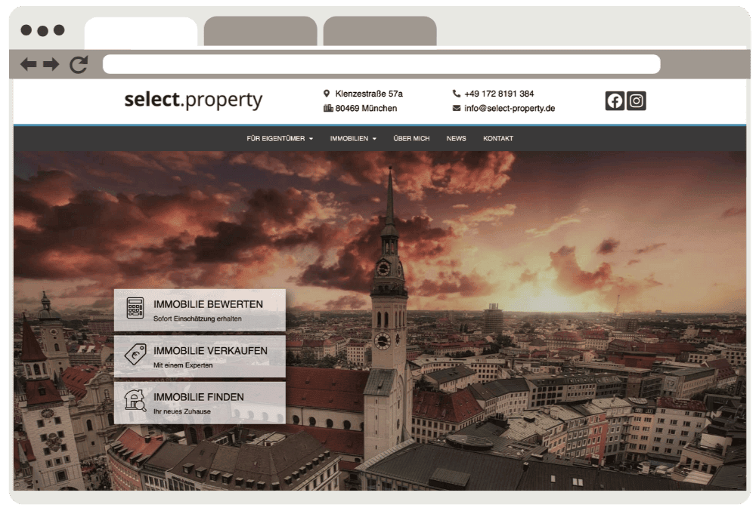756x511 pixels.
Task: Expand the Für Eigentümer dropdown caret
Action: (x=311, y=139)
